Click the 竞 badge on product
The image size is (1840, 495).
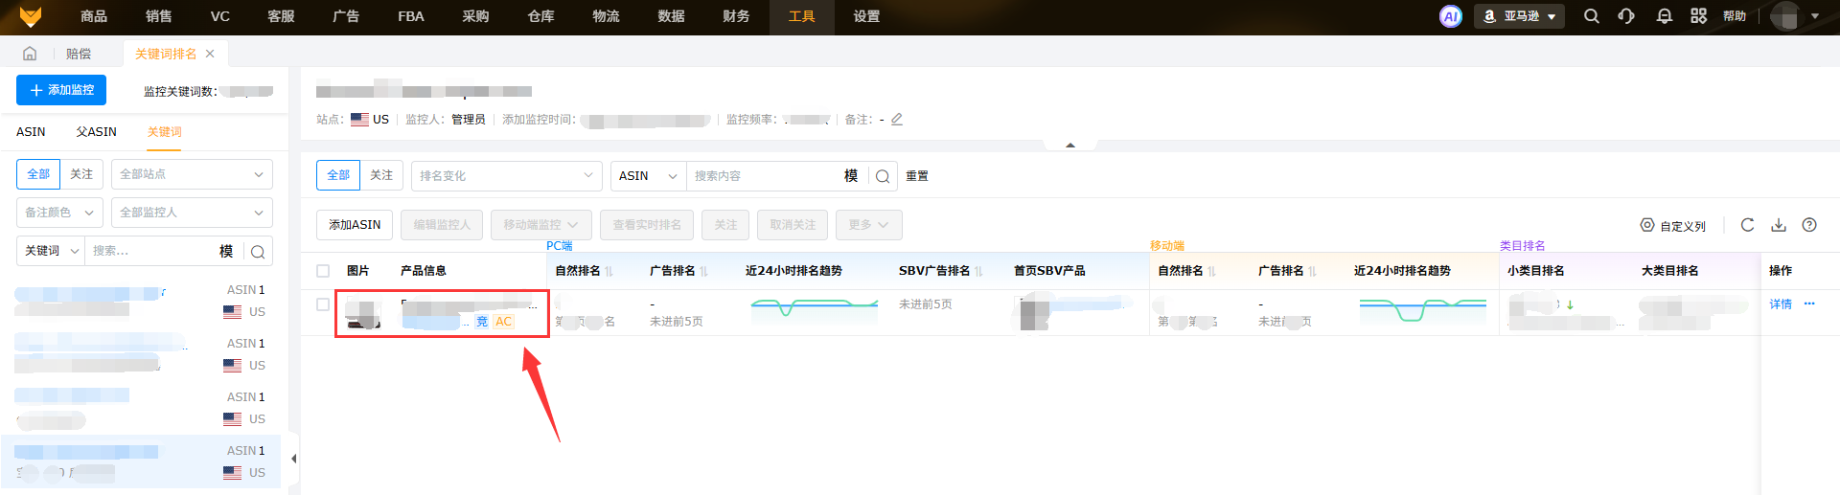[482, 322]
